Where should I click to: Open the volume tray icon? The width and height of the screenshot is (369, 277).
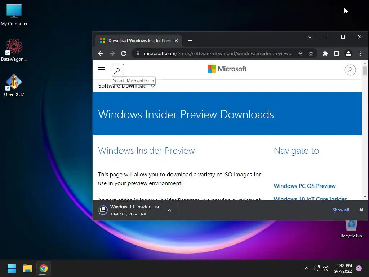pos(325,268)
